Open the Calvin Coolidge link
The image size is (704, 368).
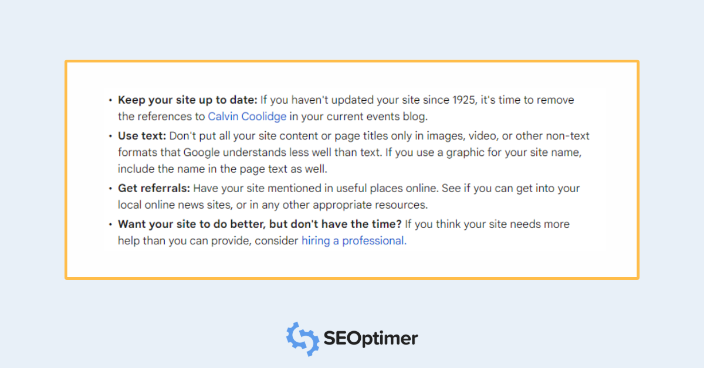pyautogui.click(x=247, y=117)
